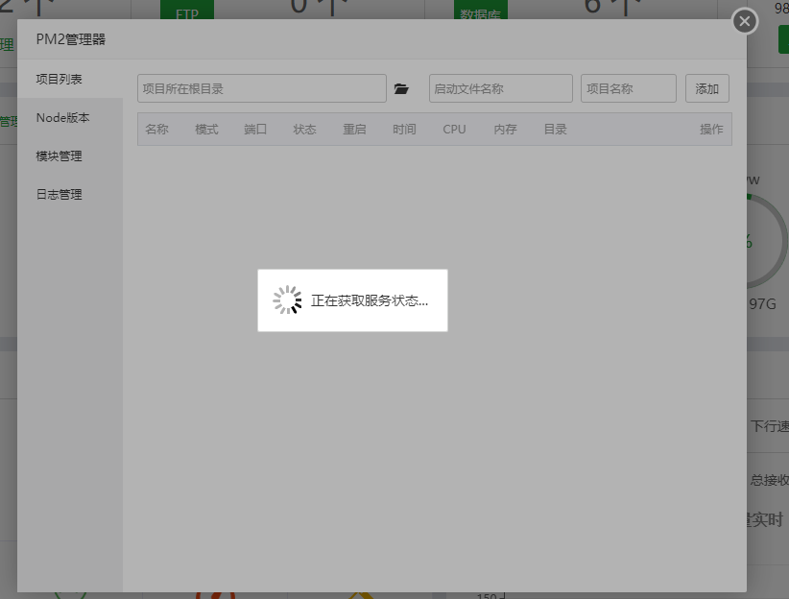Switch to Node版本 tab

click(70, 118)
